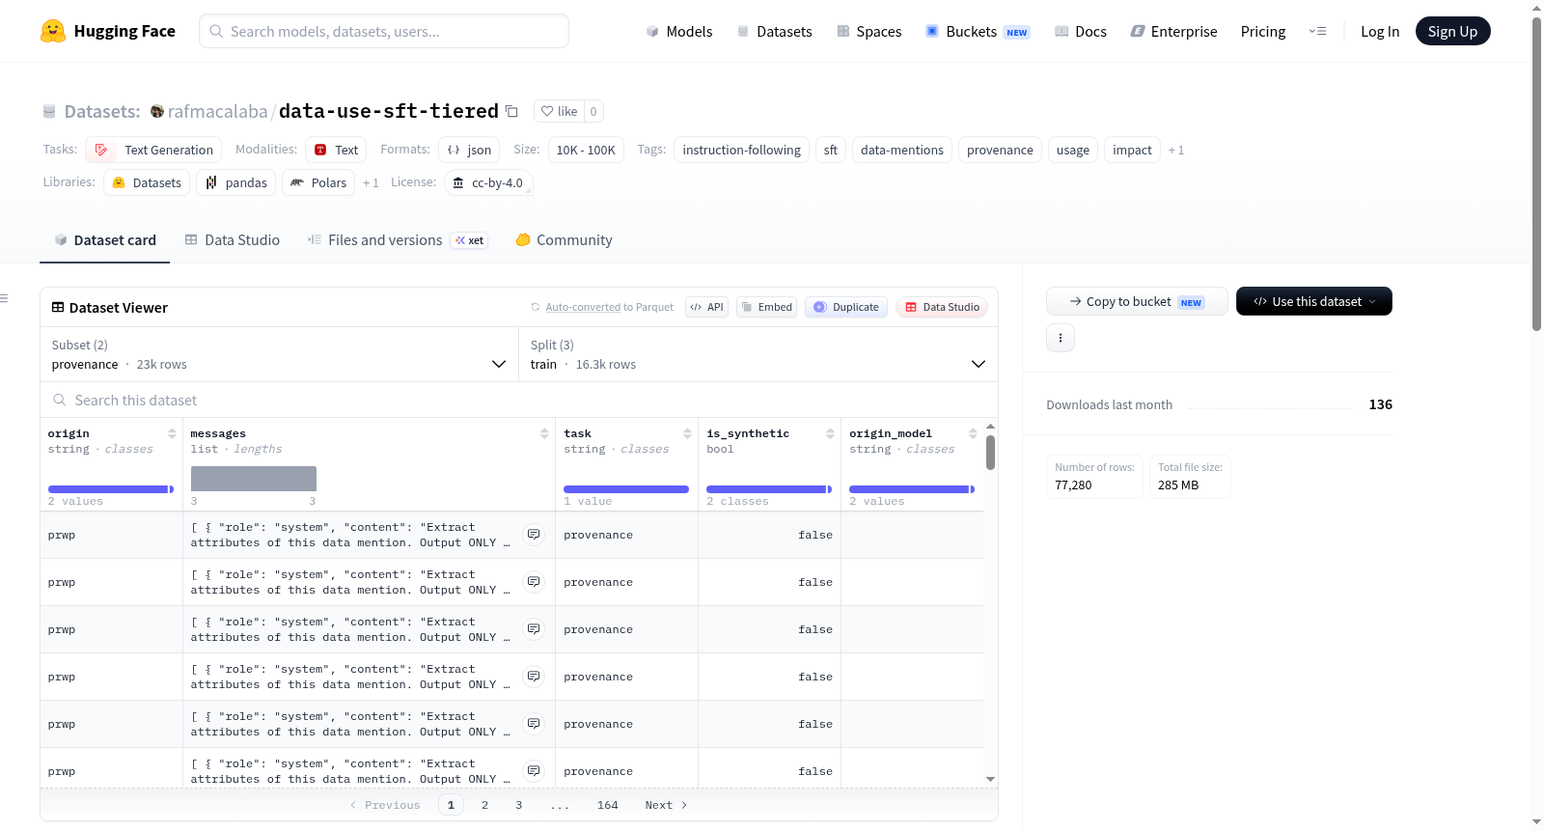Viewport: 1544px width, 831px height.
Task: Filter by pandas library tag
Action: click(x=236, y=182)
